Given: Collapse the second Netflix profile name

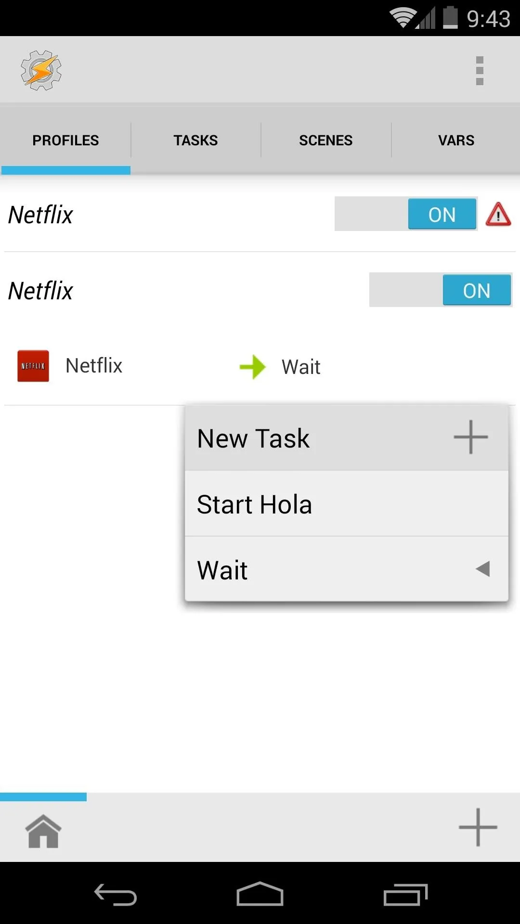Looking at the screenshot, I should pyautogui.click(x=41, y=291).
